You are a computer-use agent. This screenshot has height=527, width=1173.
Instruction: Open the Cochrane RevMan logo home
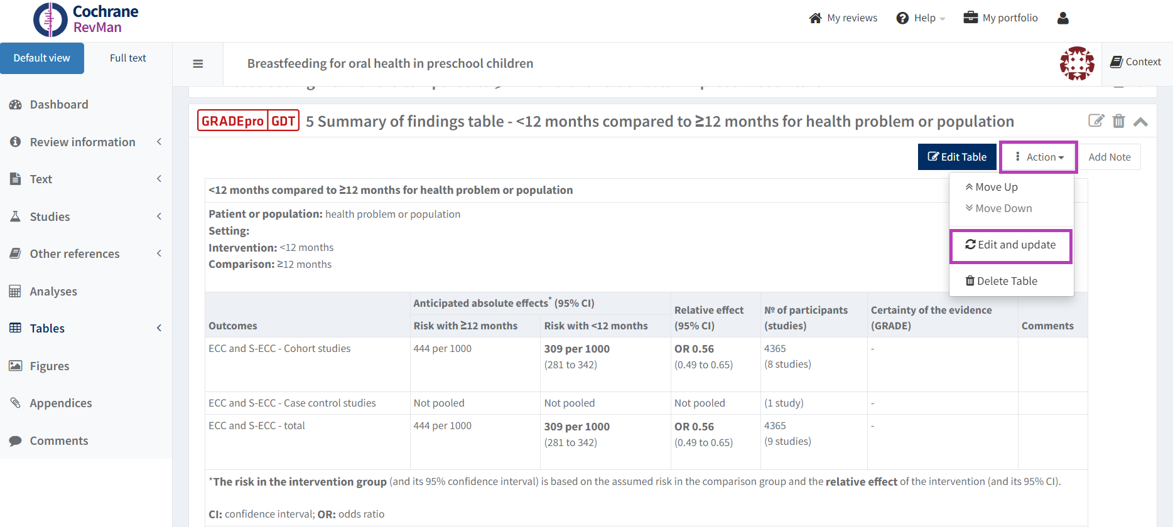tap(86, 19)
